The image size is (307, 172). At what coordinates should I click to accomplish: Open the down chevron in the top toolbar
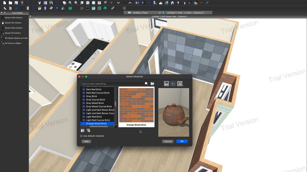[x=118, y=3]
